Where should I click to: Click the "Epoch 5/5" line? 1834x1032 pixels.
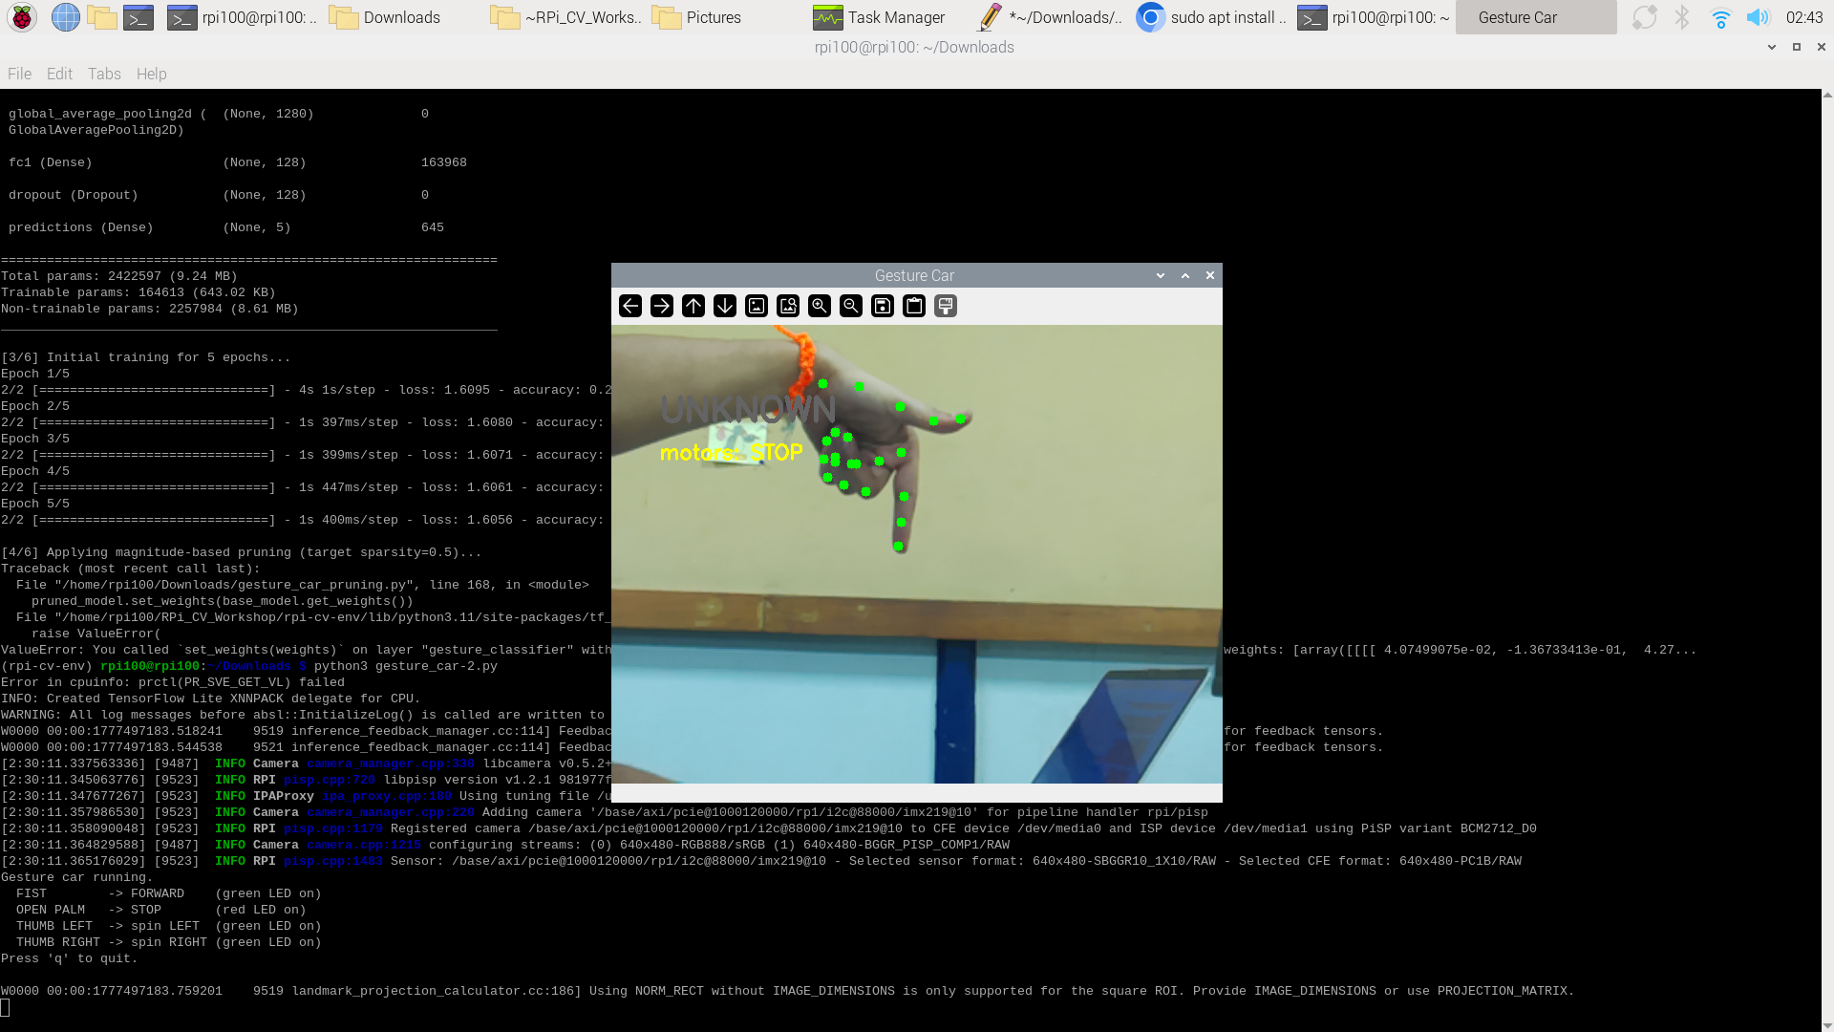[x=35, y=504]
